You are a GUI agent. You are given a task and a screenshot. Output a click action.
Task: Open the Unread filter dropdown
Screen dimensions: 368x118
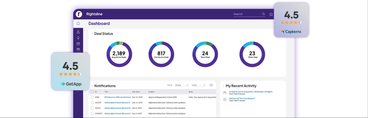(x=198, y=85)
